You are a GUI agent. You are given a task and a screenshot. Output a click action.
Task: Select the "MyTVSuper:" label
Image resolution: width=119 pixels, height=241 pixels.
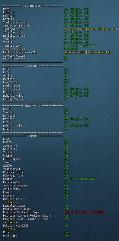coord(11,116)
